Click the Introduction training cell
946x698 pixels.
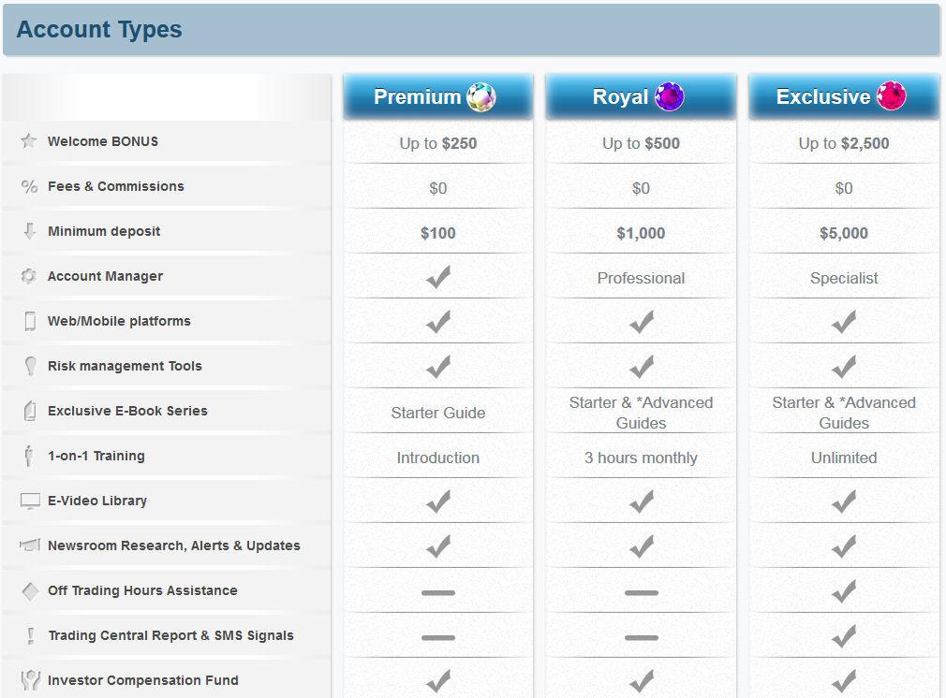438,458
